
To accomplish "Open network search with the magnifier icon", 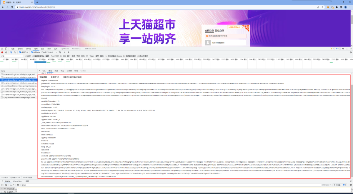I will [x=15, y=52].
